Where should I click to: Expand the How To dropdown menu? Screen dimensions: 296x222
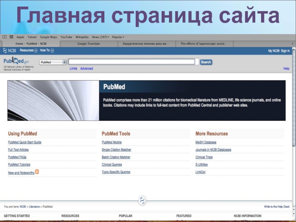tap(47, 50)
